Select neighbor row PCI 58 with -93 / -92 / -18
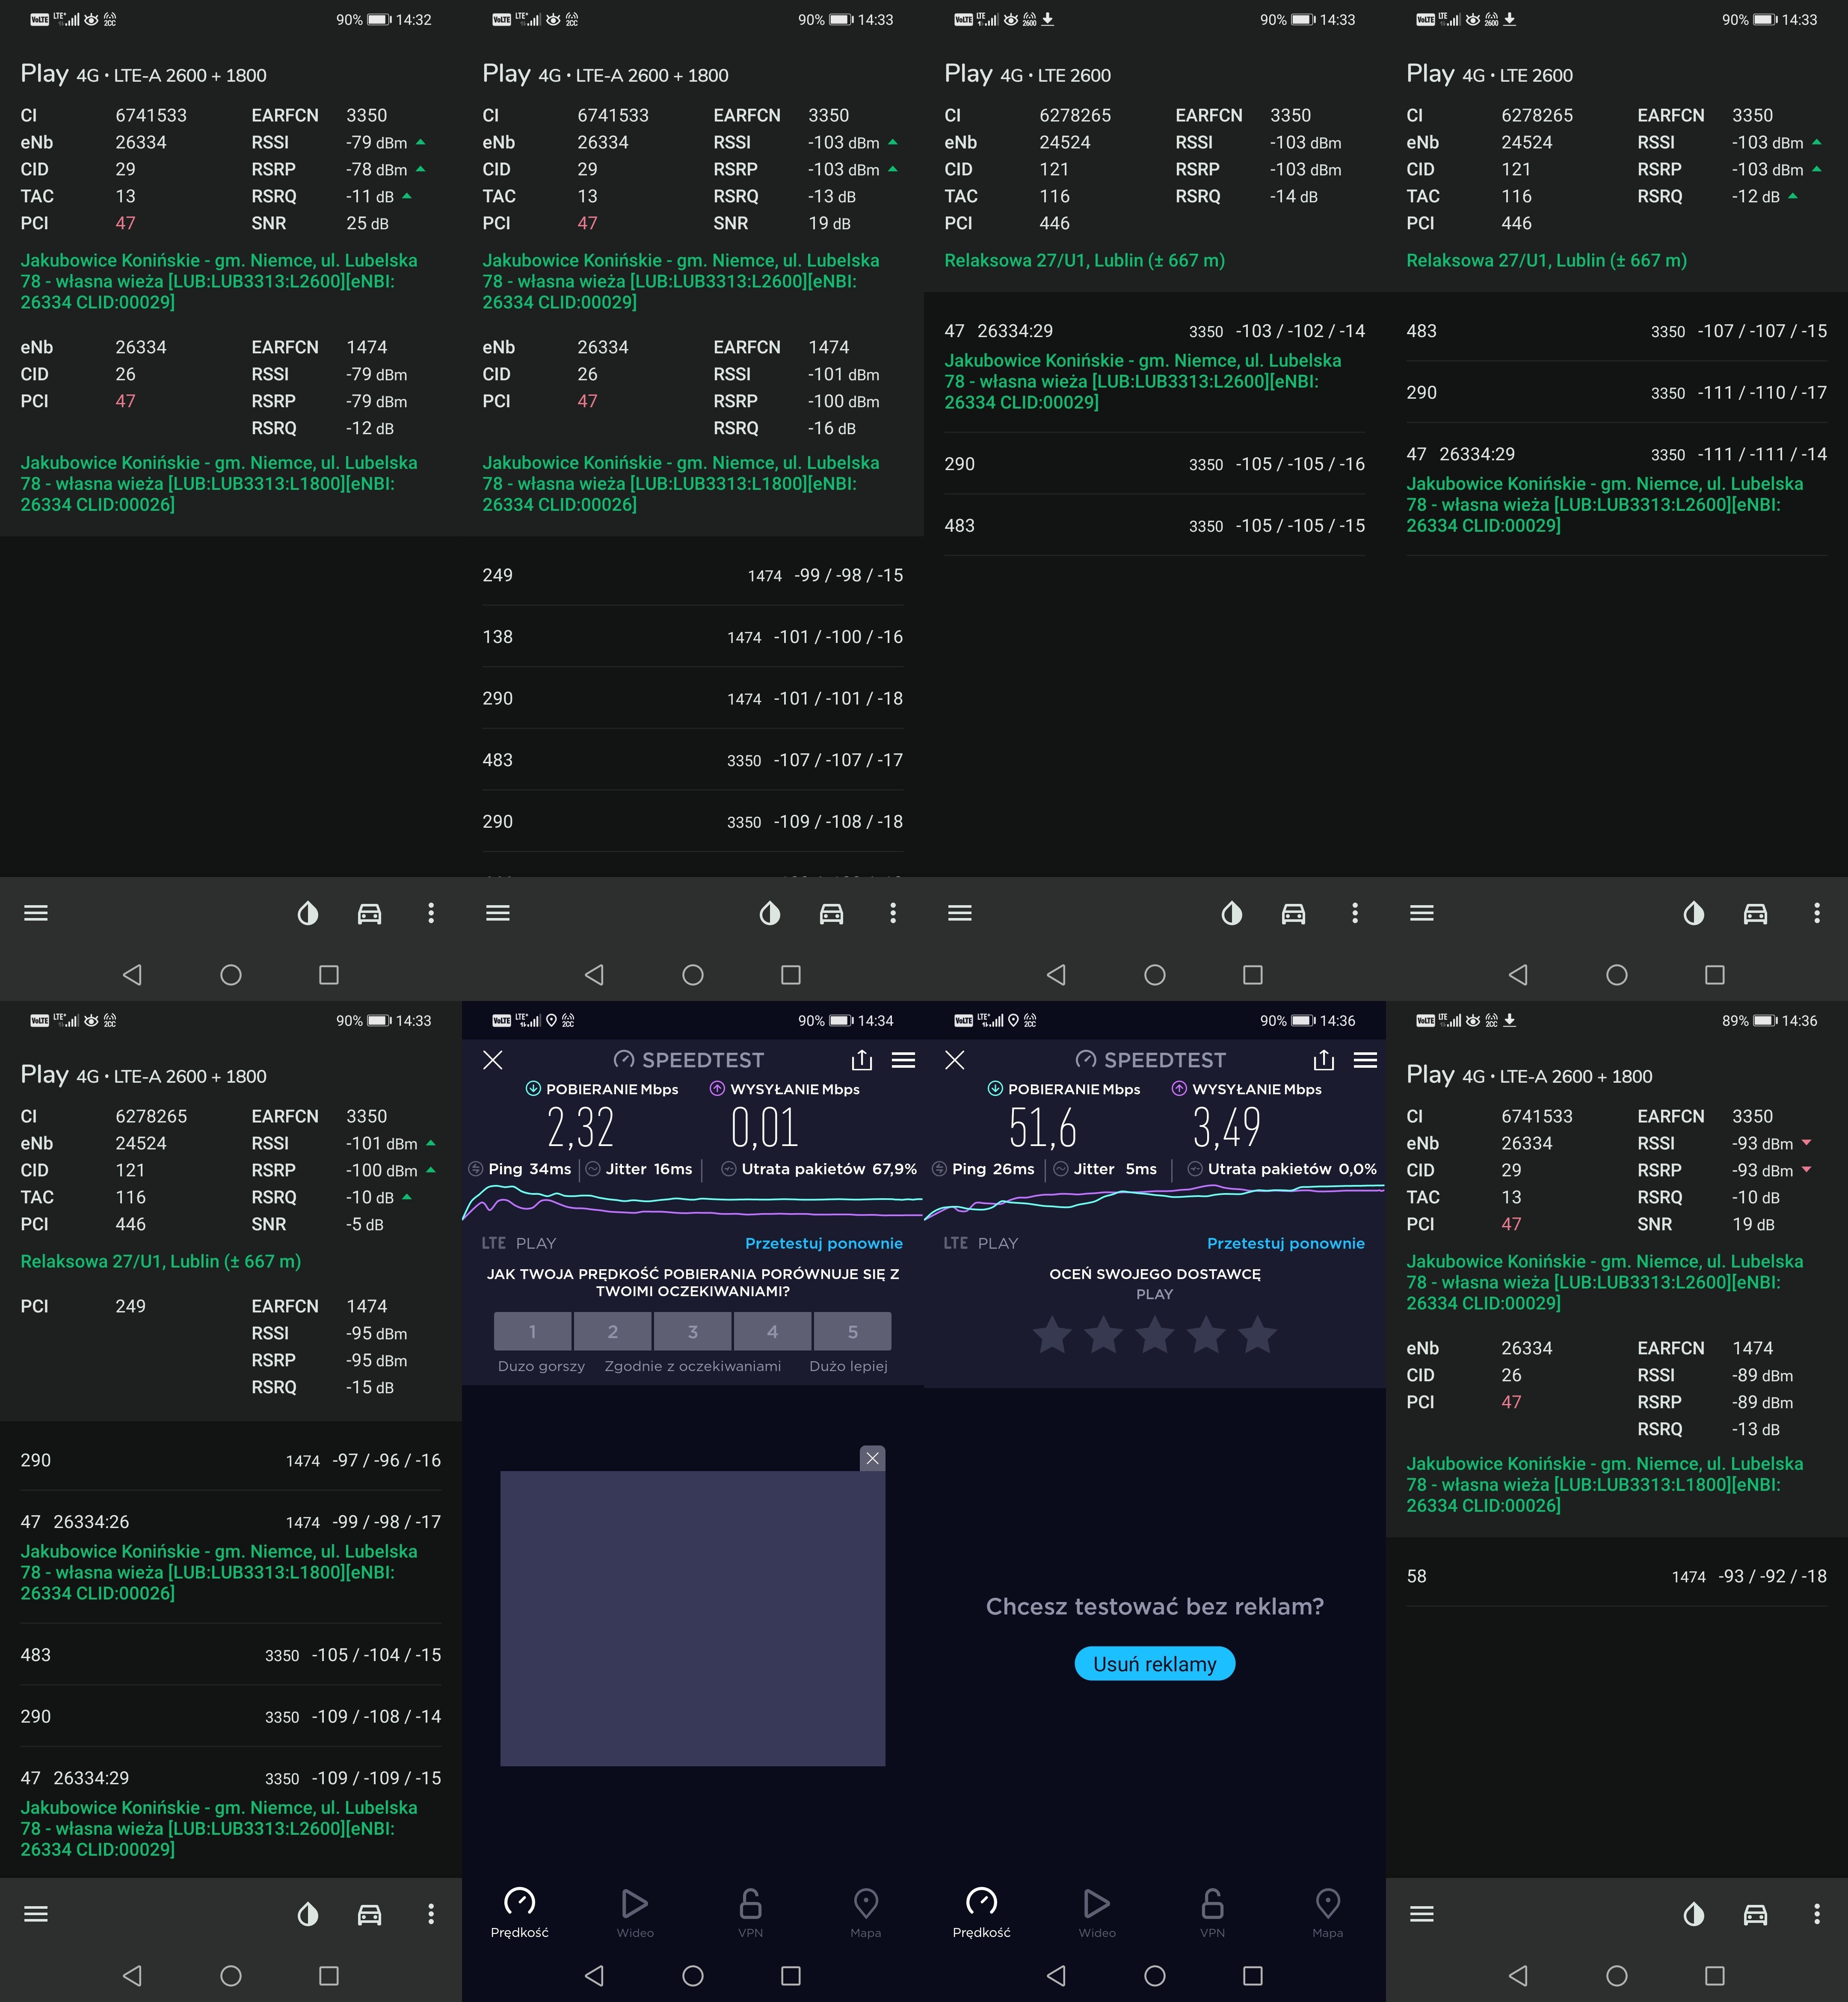The height and width of the screenshot is (2002, 1848). [1617, 1576]
